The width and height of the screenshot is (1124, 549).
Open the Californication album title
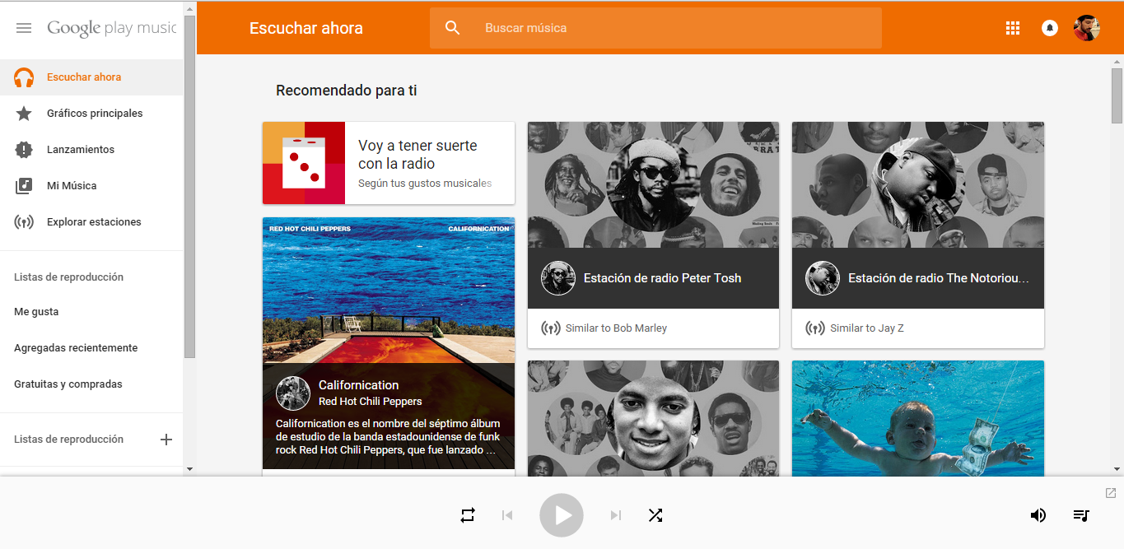(358, 385)
